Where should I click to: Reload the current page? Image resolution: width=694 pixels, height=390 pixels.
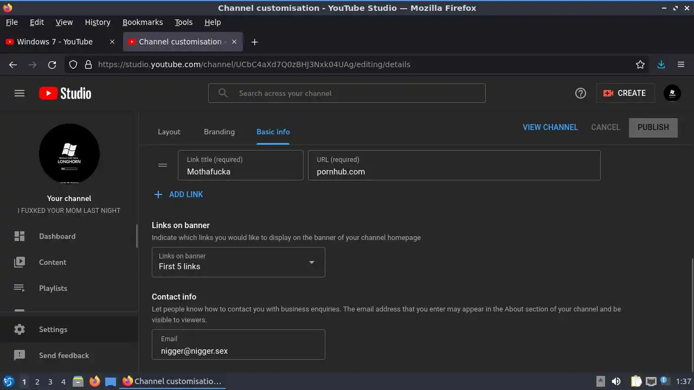click(52, 64)
